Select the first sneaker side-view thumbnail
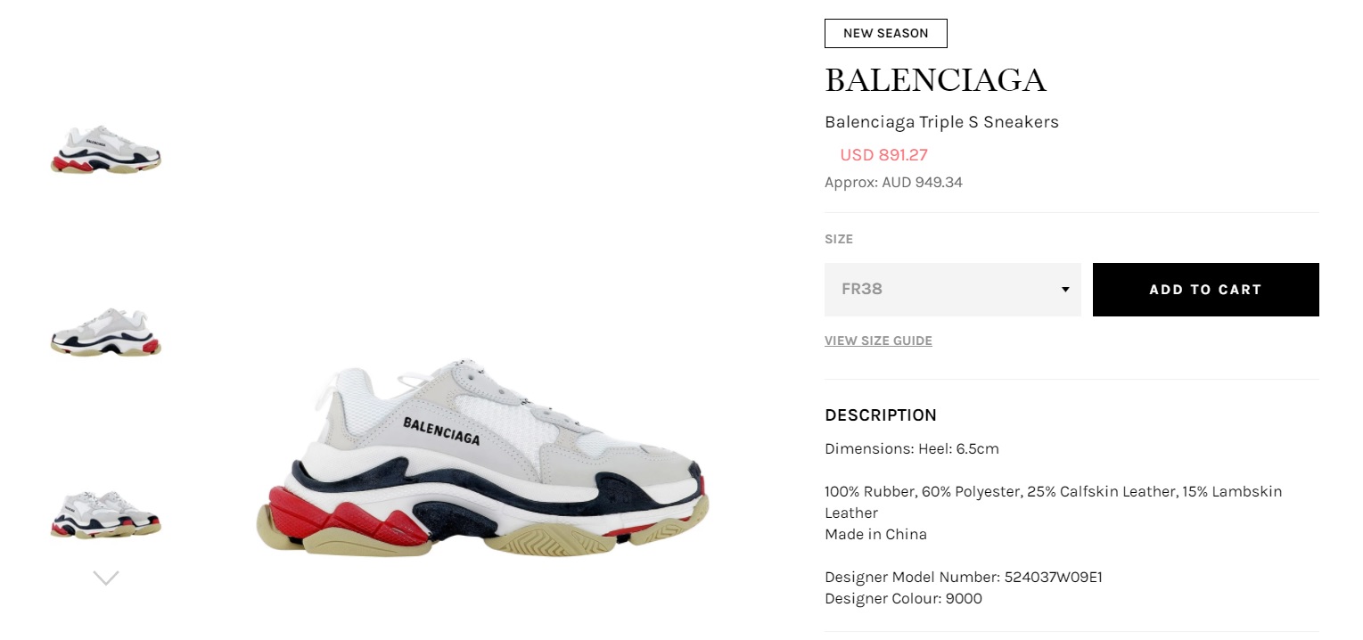Viewport: 1363px width, 640px height. [x=106, y=149]
